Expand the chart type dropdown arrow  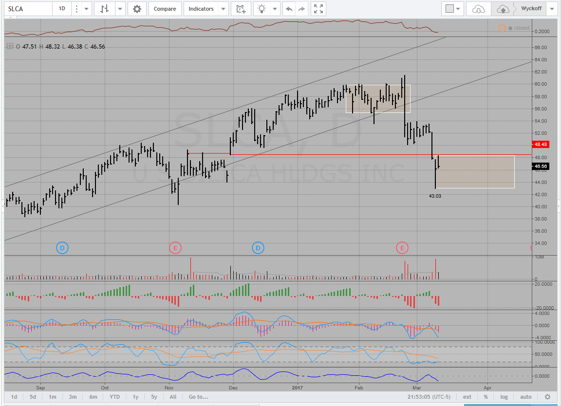point(120,9)
